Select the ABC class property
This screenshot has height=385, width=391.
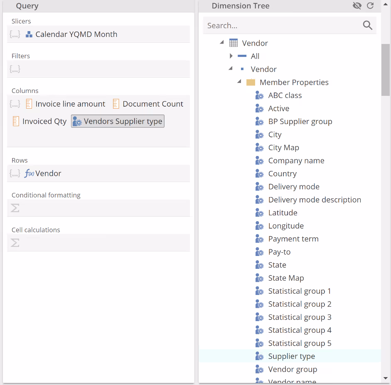point(285,95)
